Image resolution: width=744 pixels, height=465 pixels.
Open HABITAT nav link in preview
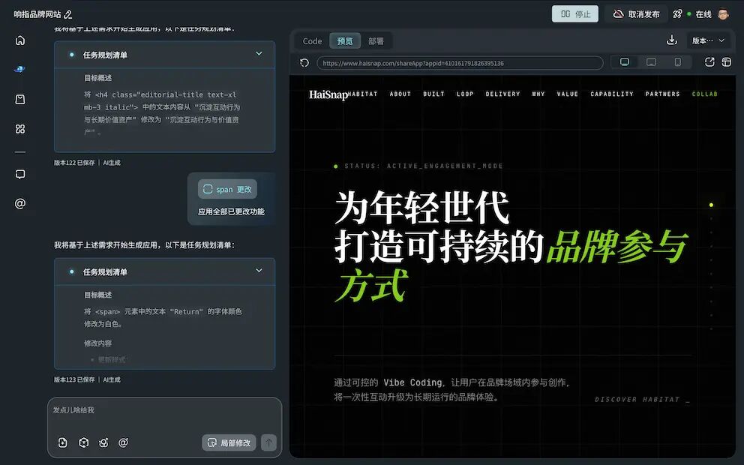pyautogui.click(x=363, y=94)
